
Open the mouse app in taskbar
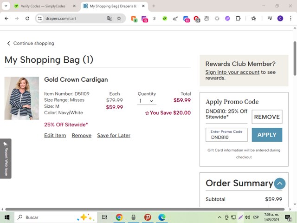click(133, 217)
